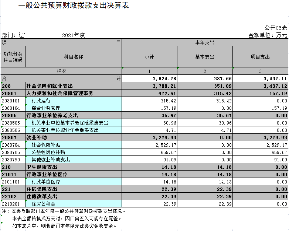
Task: Click 机关事业单位职业年金缴费支出 cell
Action: pyautogui.click(x=74, y=130)
